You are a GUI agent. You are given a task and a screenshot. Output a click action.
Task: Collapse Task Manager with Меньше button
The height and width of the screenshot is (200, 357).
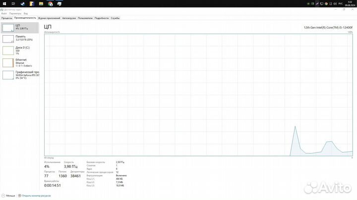click(9, 196)
